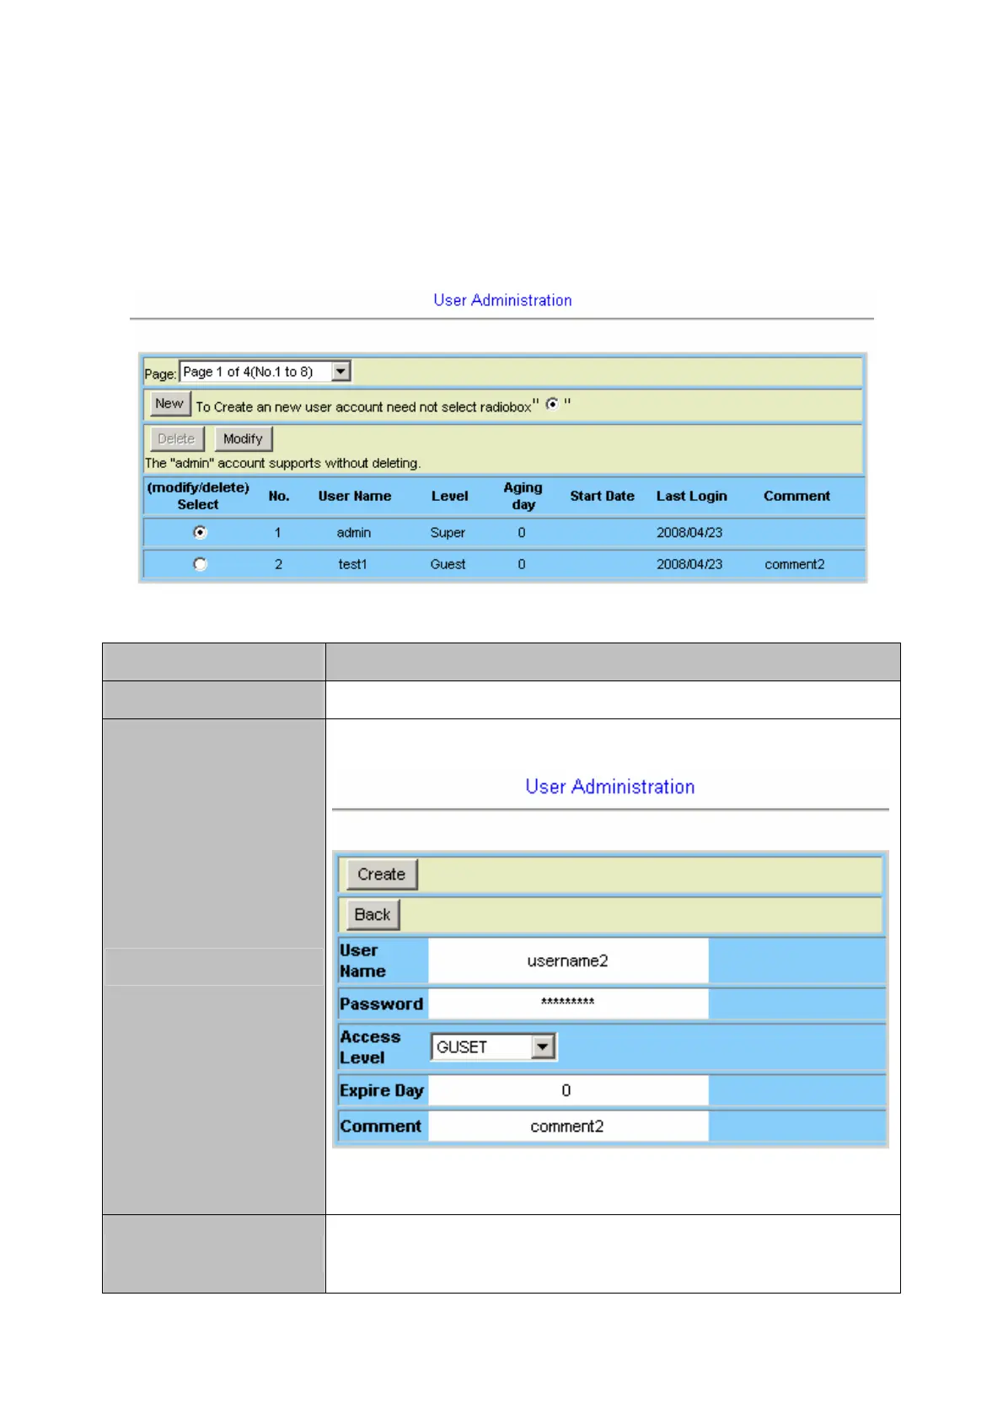Click the Expire Day field
The height and width of the screenshot is (1420, 1003).
pos(568,1090)
